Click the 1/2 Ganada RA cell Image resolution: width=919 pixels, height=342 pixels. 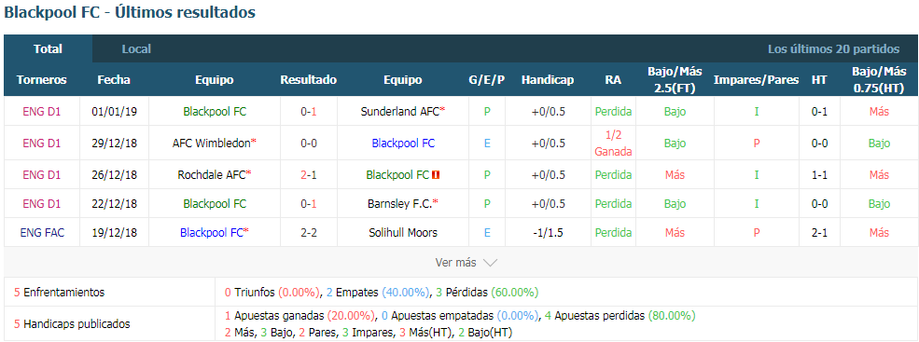coord(613,143)
